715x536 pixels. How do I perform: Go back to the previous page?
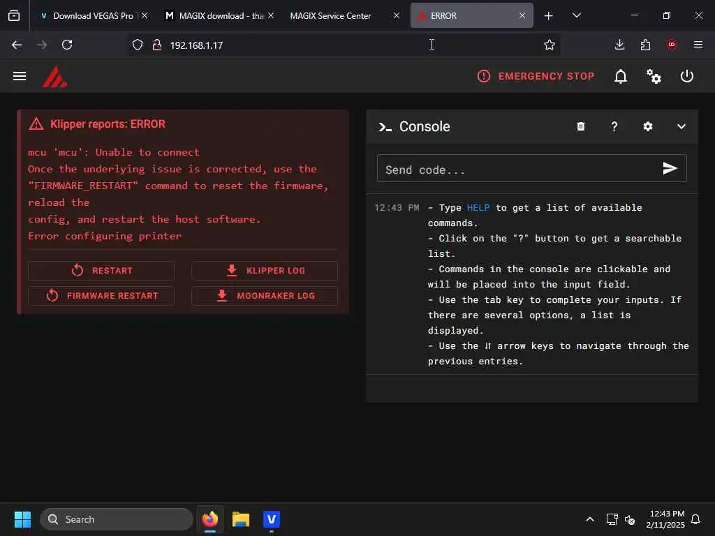point(17,45)
